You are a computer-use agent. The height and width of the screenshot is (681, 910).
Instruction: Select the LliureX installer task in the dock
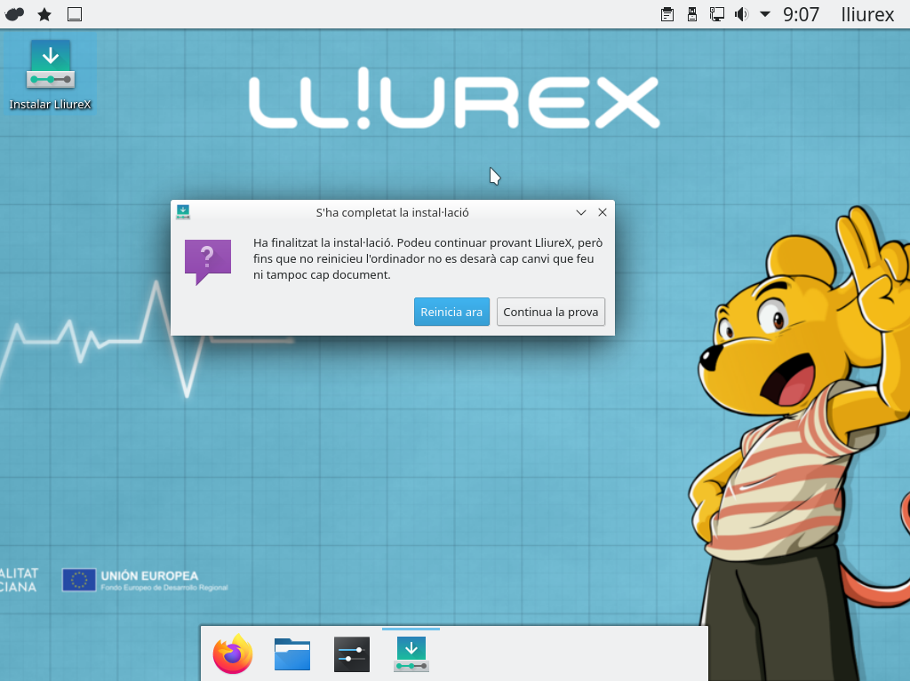click(x=411, y=653)
